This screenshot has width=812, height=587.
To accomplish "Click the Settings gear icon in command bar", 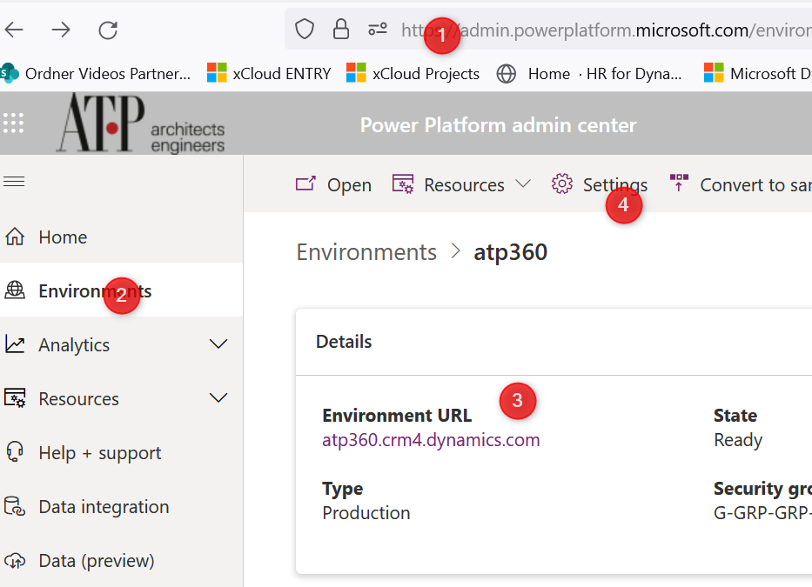I will pos(562,183).
